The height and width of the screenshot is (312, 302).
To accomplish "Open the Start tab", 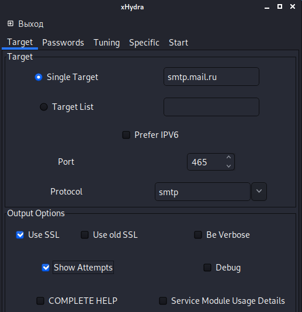I will pos(179,43).
